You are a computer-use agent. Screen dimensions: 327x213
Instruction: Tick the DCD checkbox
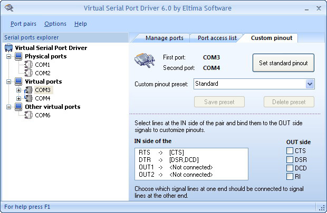pos(290,168)
